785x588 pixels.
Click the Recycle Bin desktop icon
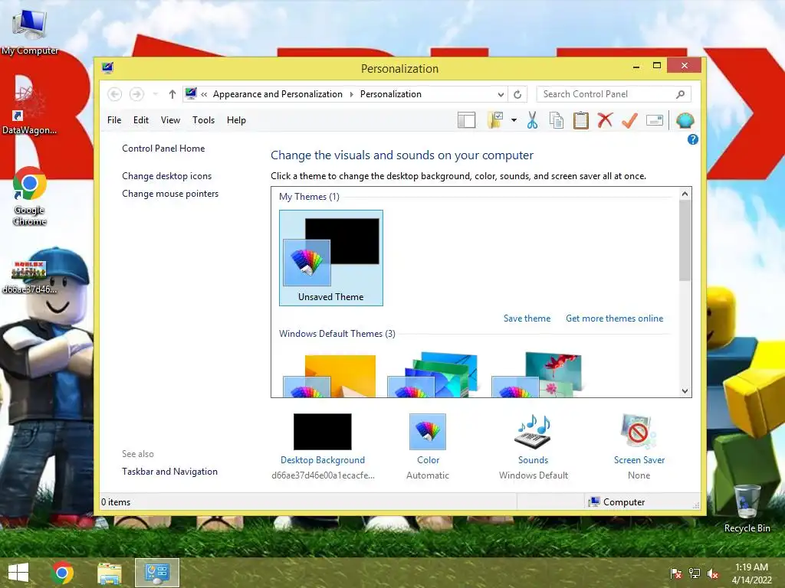tap(747, 508)
